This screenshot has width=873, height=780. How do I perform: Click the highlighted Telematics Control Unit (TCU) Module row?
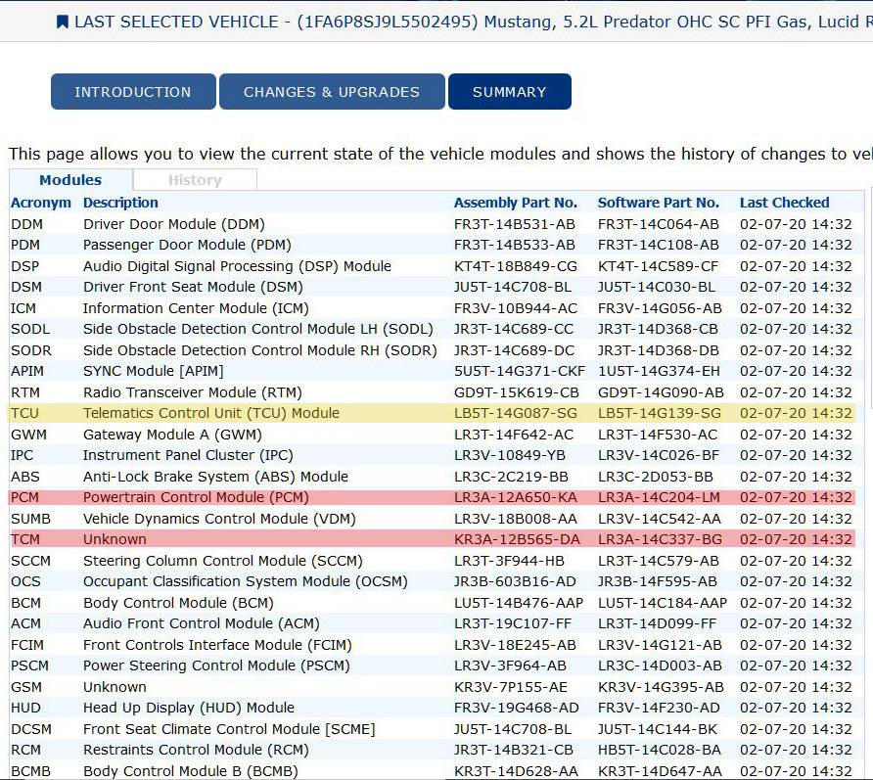[432, 413]
